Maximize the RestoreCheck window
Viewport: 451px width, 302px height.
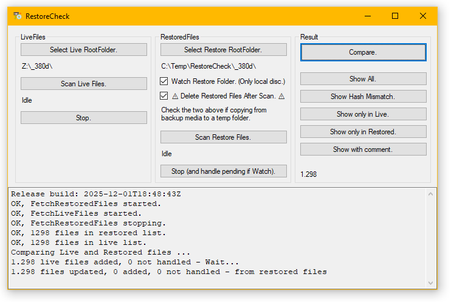click(x=395, y=16)
